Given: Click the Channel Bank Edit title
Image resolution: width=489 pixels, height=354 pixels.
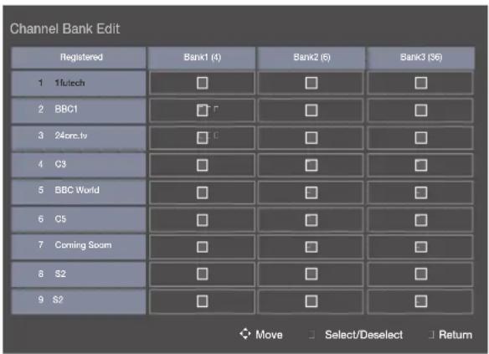Looking at the screenshot, I should point(64,28).
